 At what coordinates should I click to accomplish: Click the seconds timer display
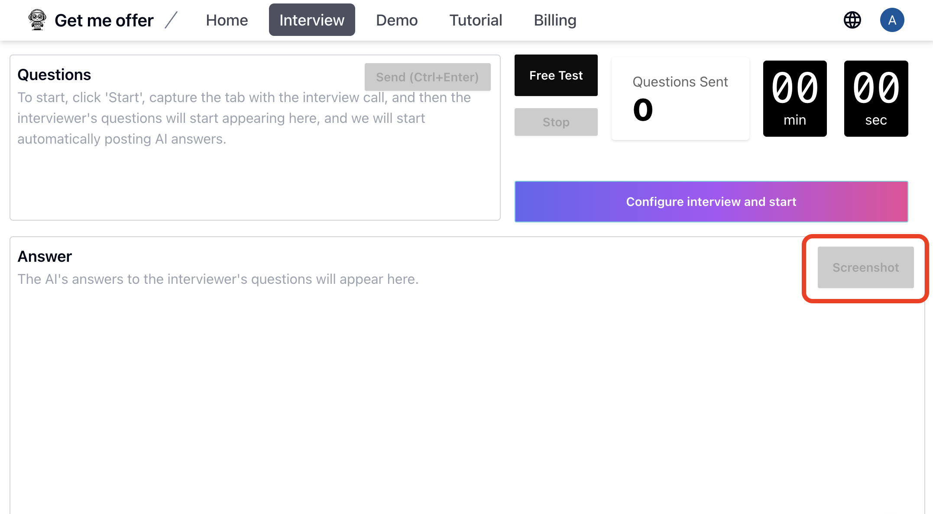point(876,99)
